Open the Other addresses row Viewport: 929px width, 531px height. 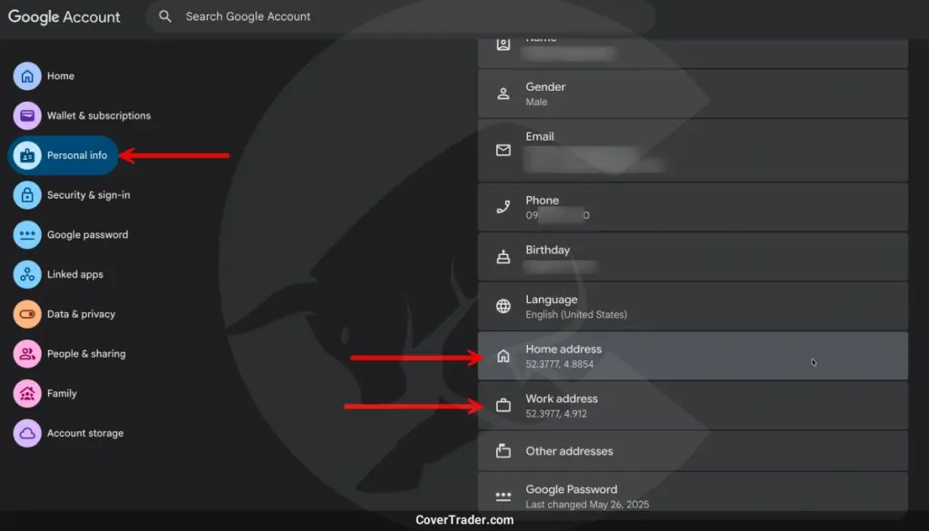(692, 451)
